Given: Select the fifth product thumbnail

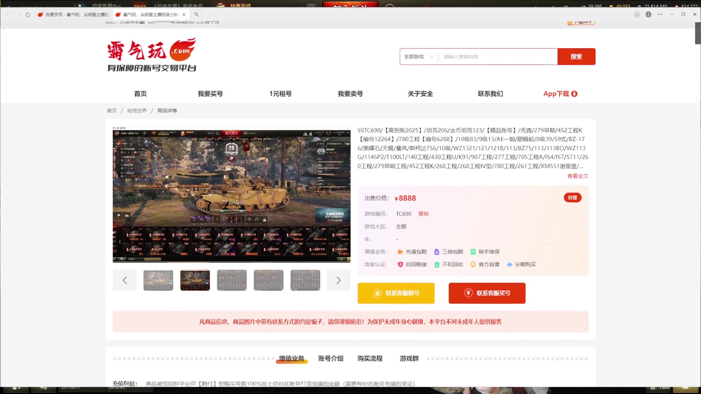Looking at the screenshot, I should coord(305,280).
